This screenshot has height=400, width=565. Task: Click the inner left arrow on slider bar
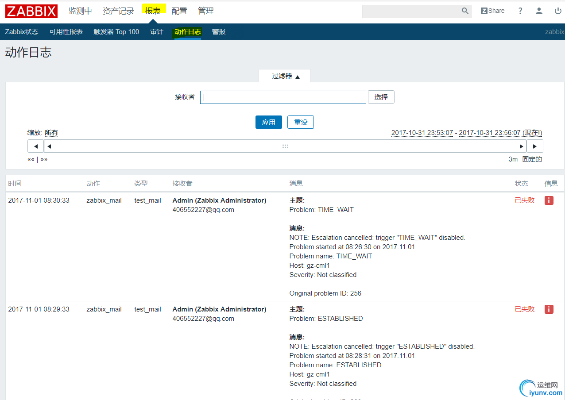pyautogui.click(x=49, y=146)
